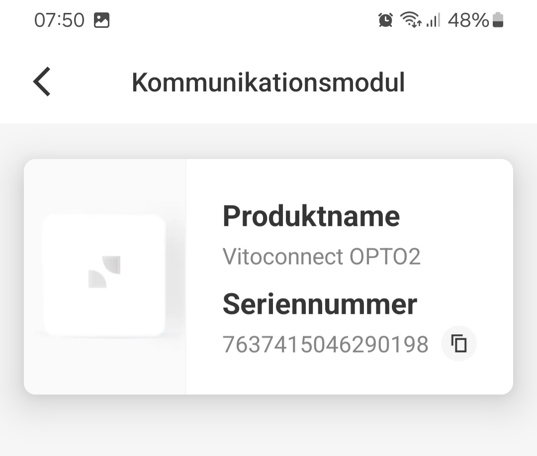The height and width of the screenshot is (456, 537).
Task: Tap the Kommunikationsmodul page title
Action: click(268, 82)
